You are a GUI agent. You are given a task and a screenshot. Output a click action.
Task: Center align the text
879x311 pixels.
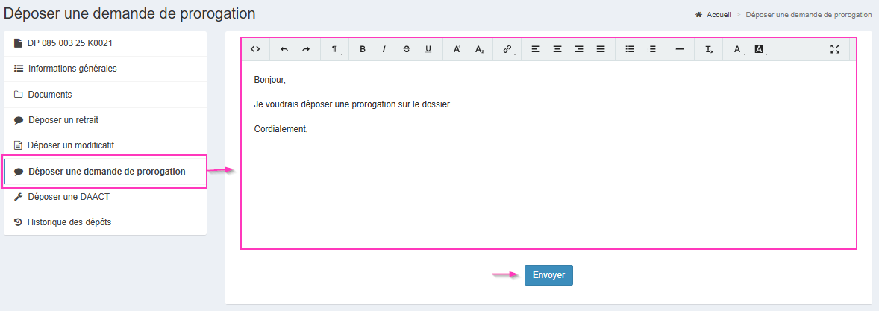557,49
